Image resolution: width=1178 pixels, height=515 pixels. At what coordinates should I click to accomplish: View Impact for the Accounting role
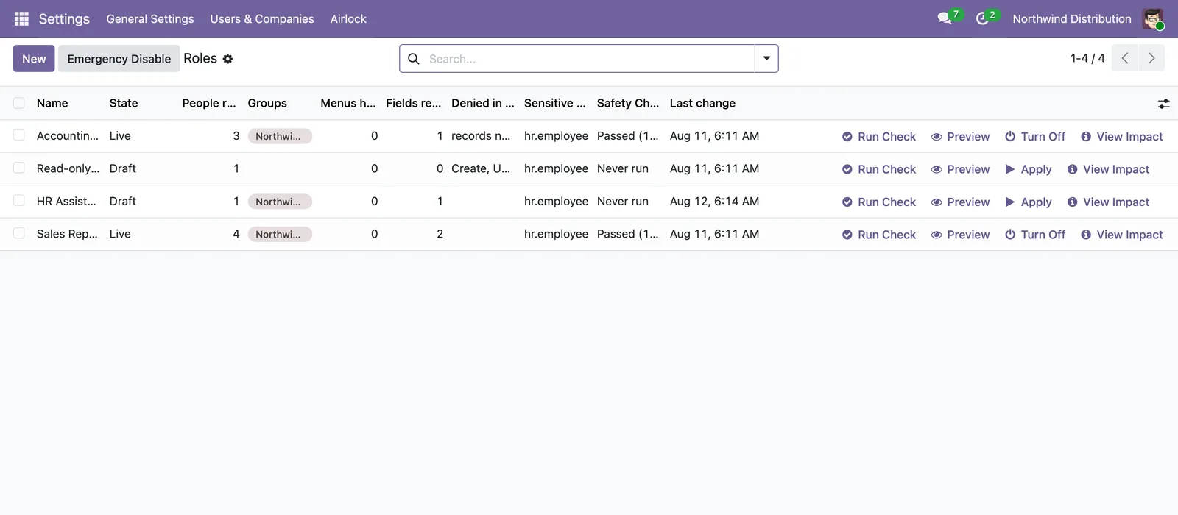point(1122,136)
